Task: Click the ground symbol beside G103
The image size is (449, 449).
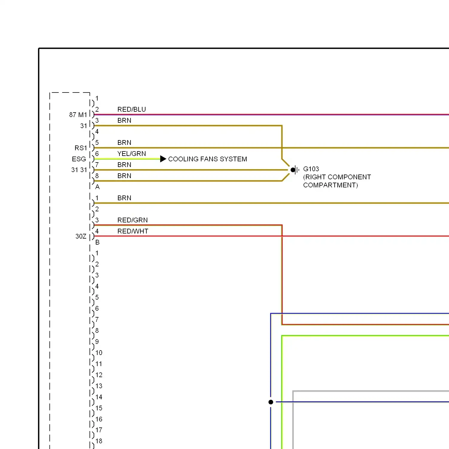Action: pyautogui.click(x=295, y=170)
